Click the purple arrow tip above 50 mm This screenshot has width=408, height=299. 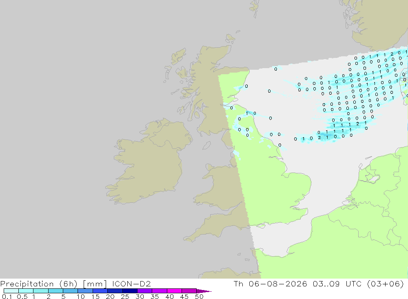point(204,291)
